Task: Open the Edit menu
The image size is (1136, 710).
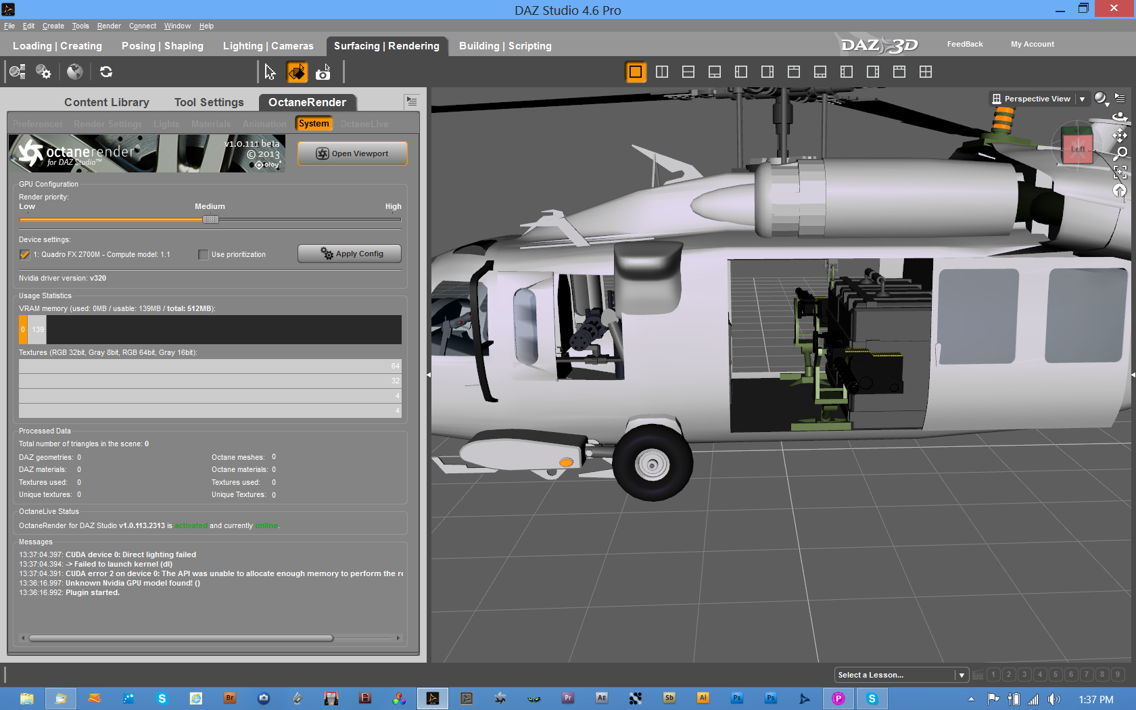Action: pyautogui.click(x=28, y=26)
